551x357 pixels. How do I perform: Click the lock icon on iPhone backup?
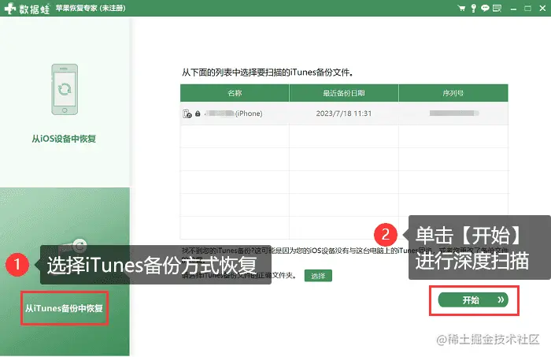click(198, 113)
